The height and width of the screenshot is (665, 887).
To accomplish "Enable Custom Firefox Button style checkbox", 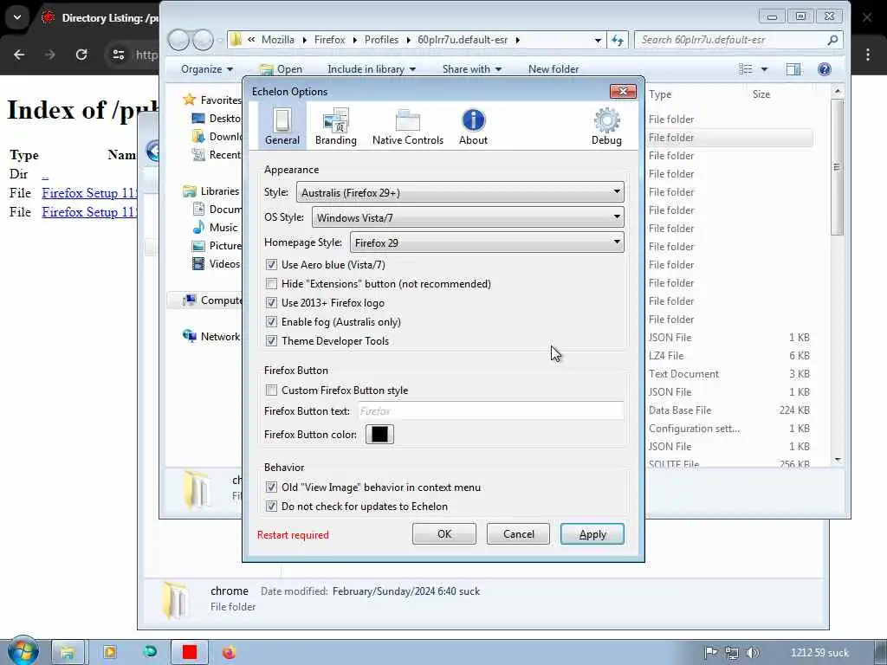I will [271, 391].
